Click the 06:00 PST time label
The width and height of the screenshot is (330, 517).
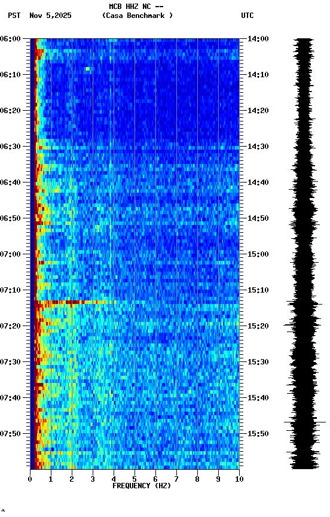pyautogui.click(x=10, y=39)
